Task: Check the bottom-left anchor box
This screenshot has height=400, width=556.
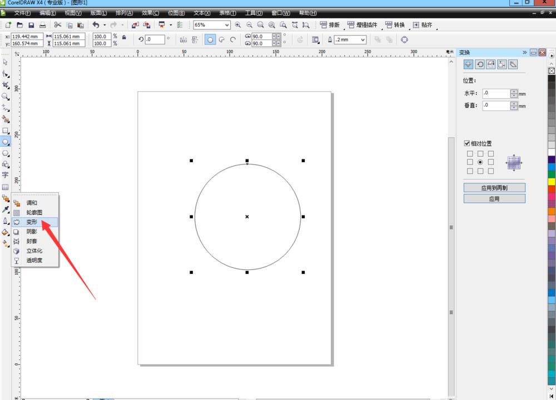Action: [x=470, y=171]
